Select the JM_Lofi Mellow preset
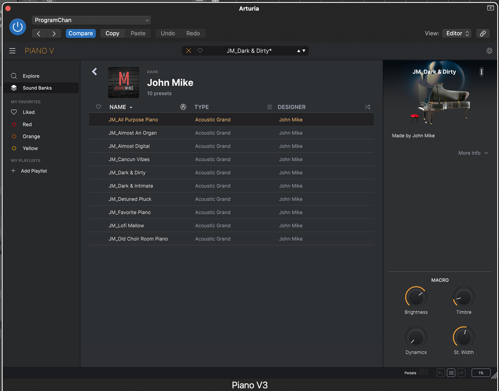This screenshot has width=499, height=391. pyautogui.click(x=126, y=226)
